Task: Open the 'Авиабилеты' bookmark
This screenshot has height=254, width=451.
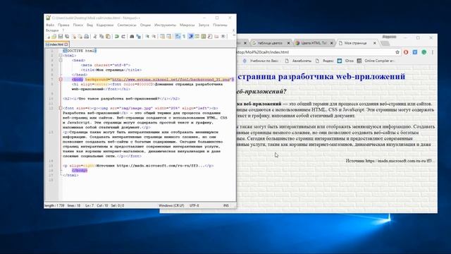Action: tap(298, 61)
